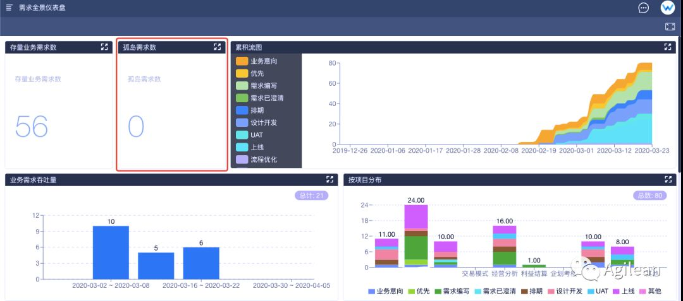683x301 pixels.
Task: Toggle 其他 in 按项目分布 bottom legend
Action: 650,291
